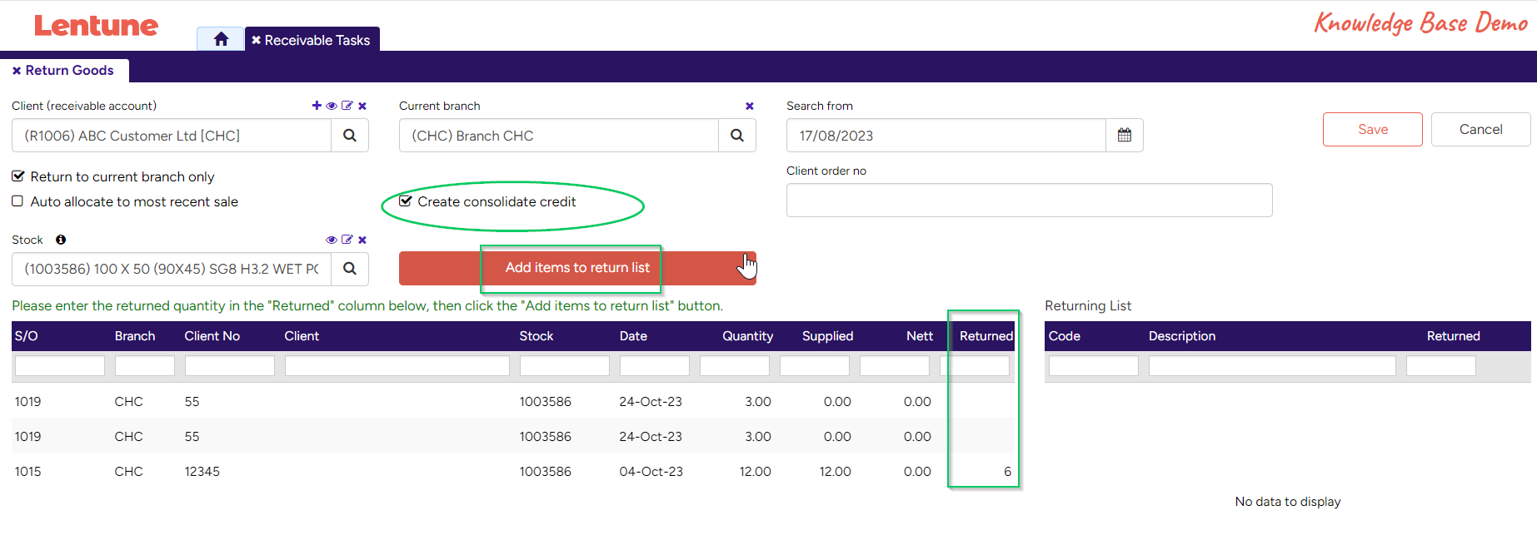Select the Return Goods sub-tab
This screenshot has height=535, width=1537.
pyautogui.click(x=69, y=71)
